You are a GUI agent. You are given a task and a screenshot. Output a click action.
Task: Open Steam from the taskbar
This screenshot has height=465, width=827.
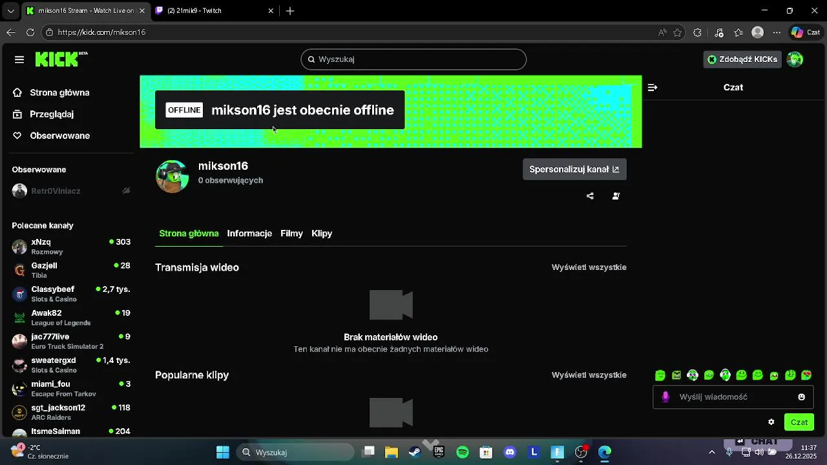(415, 452)
